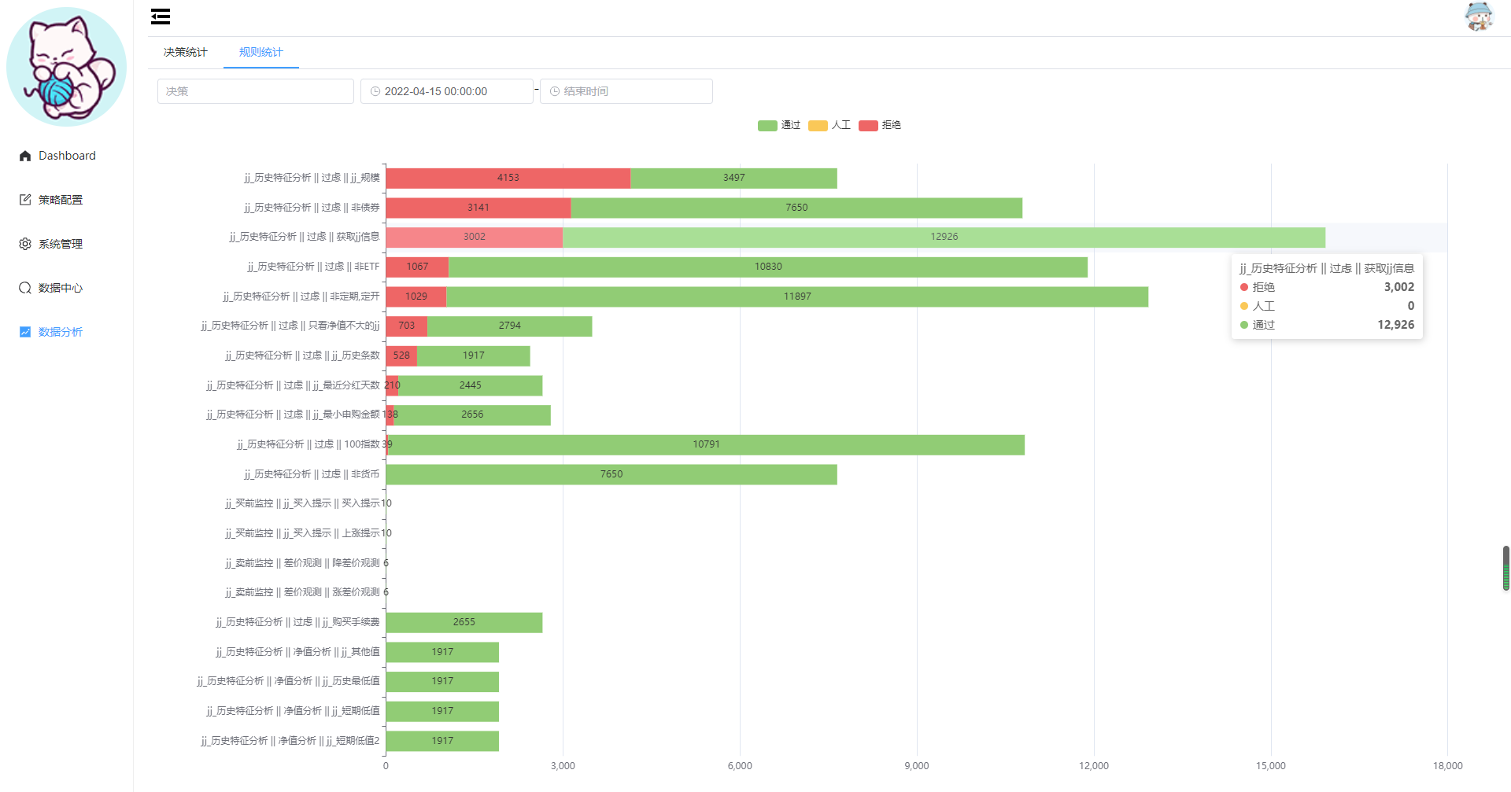This screenshot has width=1511, height=792.
Task: Click green bar labeled 2655
Action: pyautogui.click(x=464, y=623)
